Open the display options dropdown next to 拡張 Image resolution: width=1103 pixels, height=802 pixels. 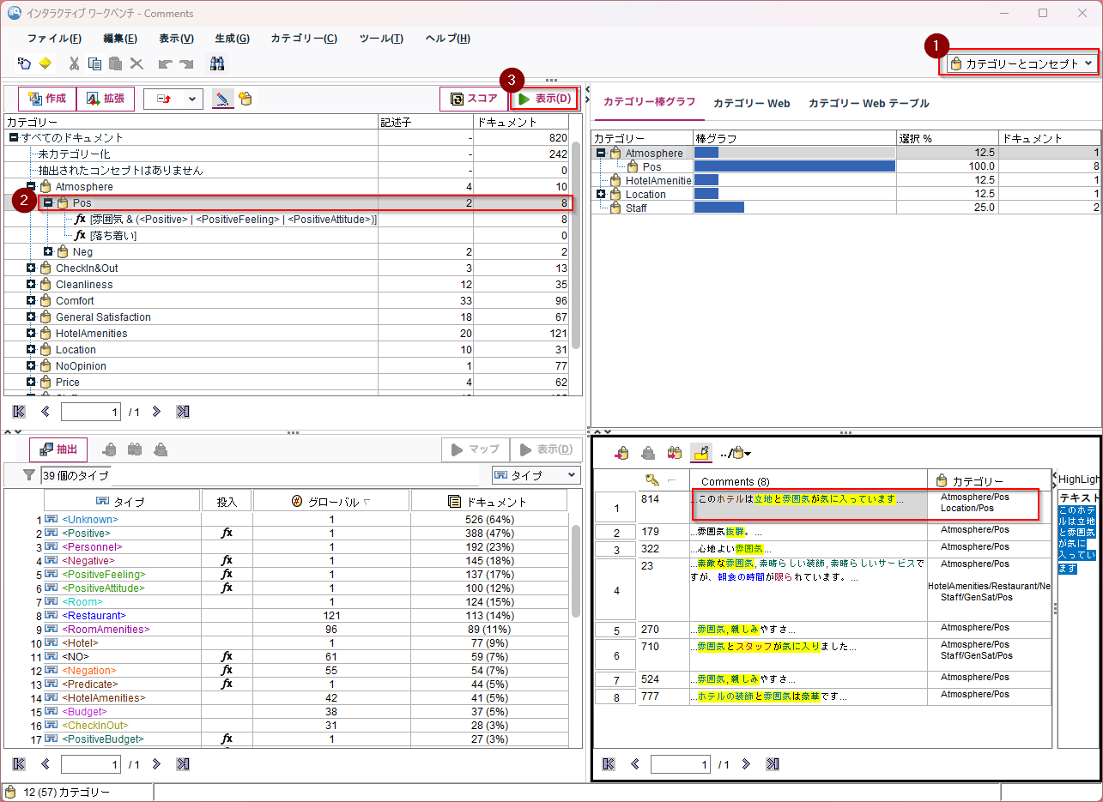[173, 99]
